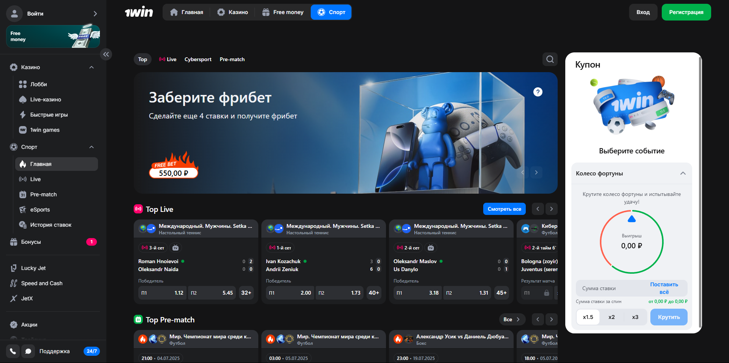Click the phone call support icon

tap(13, 351)
